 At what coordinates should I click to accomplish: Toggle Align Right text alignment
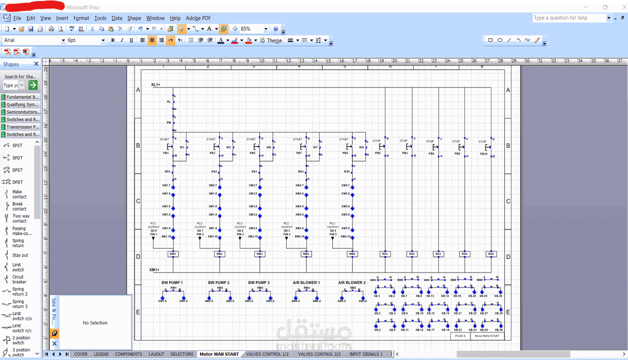point(161,40)
